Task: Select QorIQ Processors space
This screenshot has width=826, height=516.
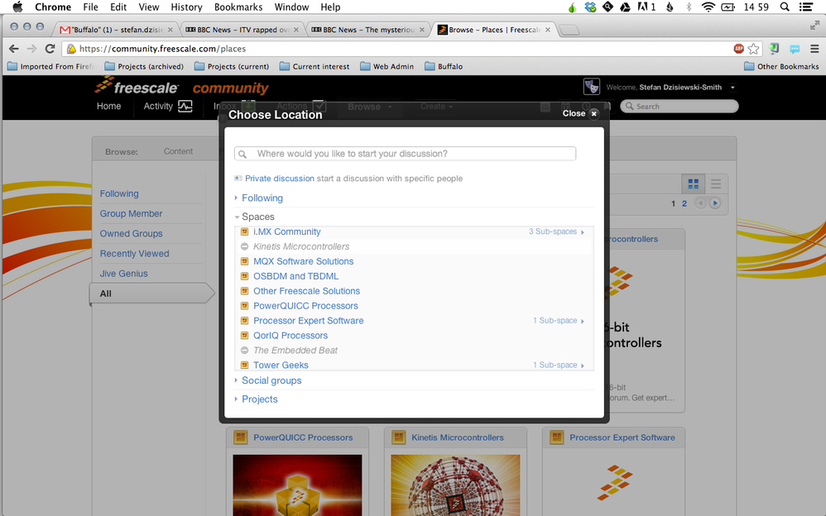Action: pos(291,336)
